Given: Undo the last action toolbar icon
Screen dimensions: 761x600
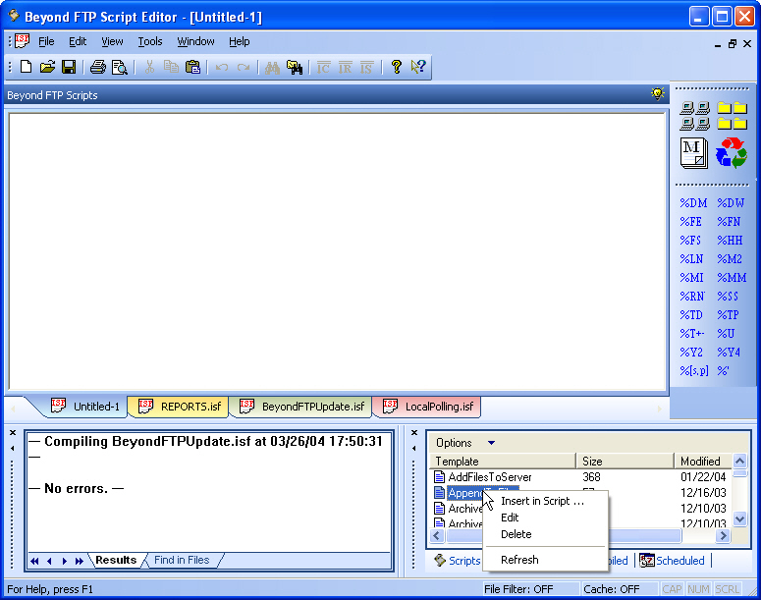Looking at the screenshot, I should [222, 68].
